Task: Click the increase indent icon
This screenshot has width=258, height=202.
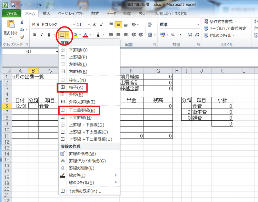Action: (141, 35)
